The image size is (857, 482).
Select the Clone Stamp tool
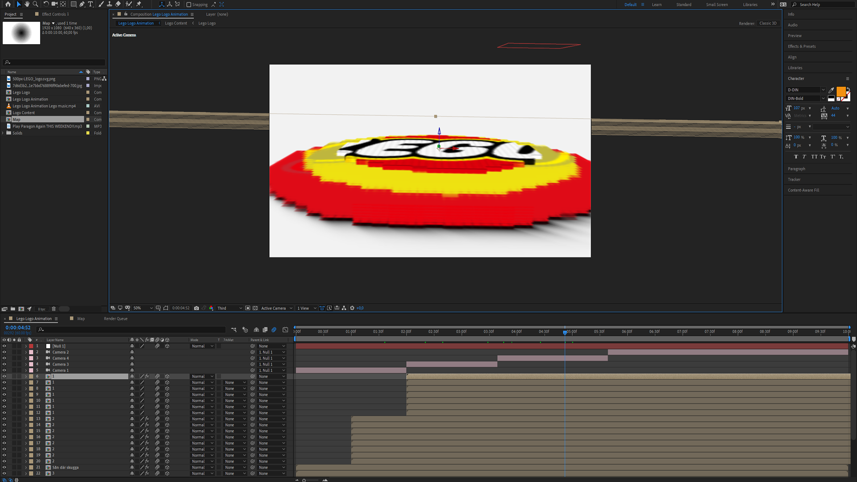[109, 4]
